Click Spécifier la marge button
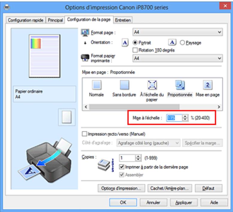 [x=202, y=143]
